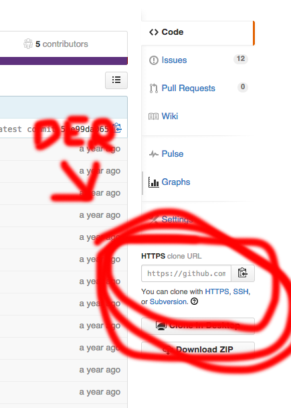The width and height of the screenshot is (291, 408).
Task: Switch clone method to HTTPS link
Action: [x=217, y=291]
